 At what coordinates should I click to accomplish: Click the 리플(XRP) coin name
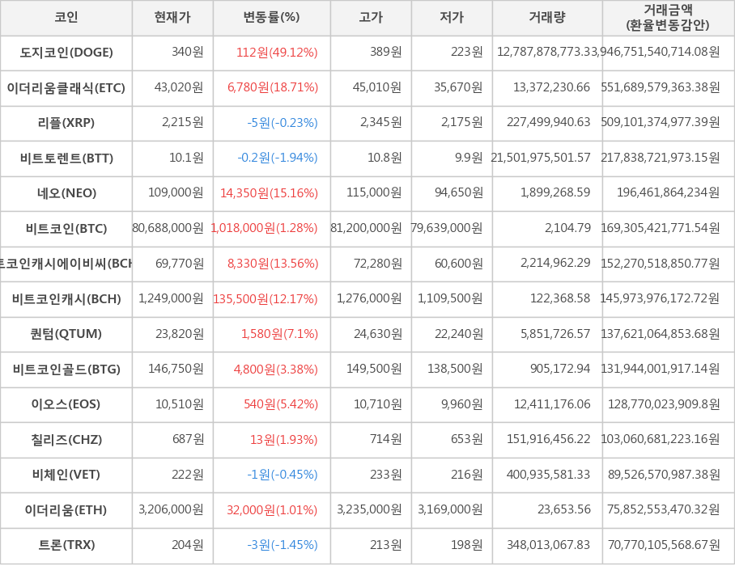(x=66, y=123)
